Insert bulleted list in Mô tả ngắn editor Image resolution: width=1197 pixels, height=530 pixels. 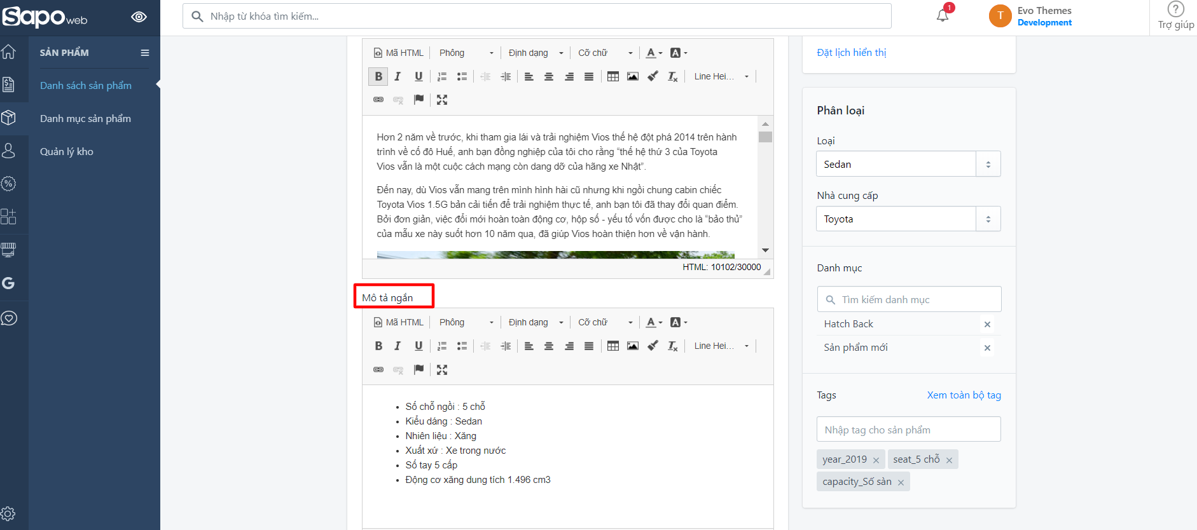[462, 346]
